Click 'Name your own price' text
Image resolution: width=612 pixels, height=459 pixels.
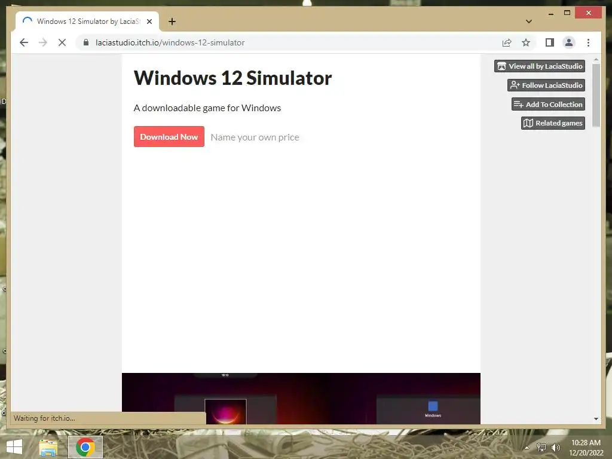(255, 137)
